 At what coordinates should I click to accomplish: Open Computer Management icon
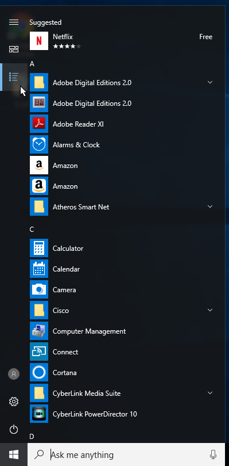[x=39, y=331]
